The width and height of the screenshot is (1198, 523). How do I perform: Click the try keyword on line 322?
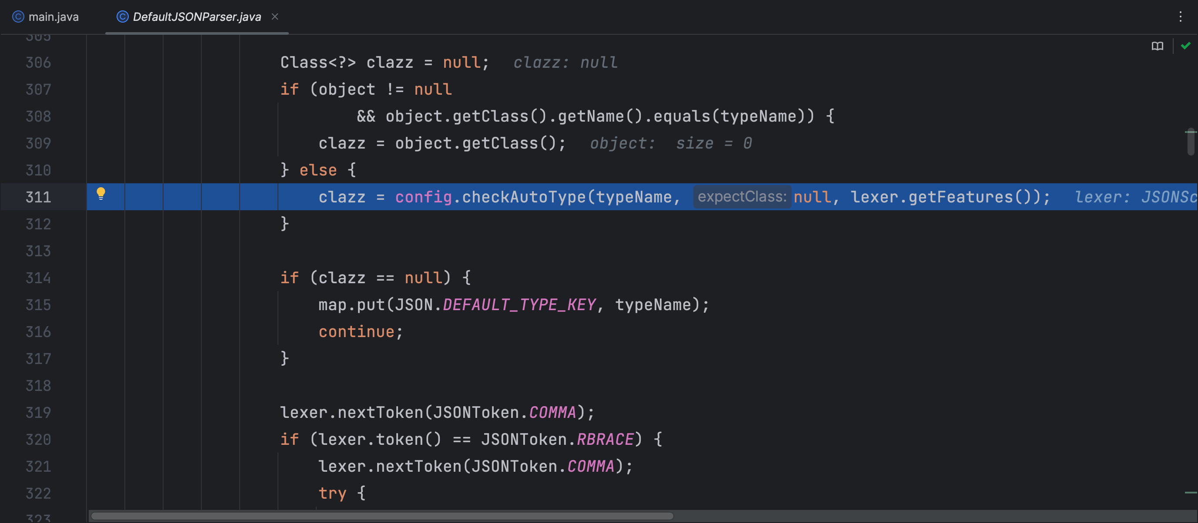tap(332, 493)
